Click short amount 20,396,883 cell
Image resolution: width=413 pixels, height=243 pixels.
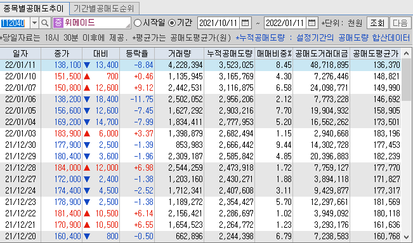[322, 156]
